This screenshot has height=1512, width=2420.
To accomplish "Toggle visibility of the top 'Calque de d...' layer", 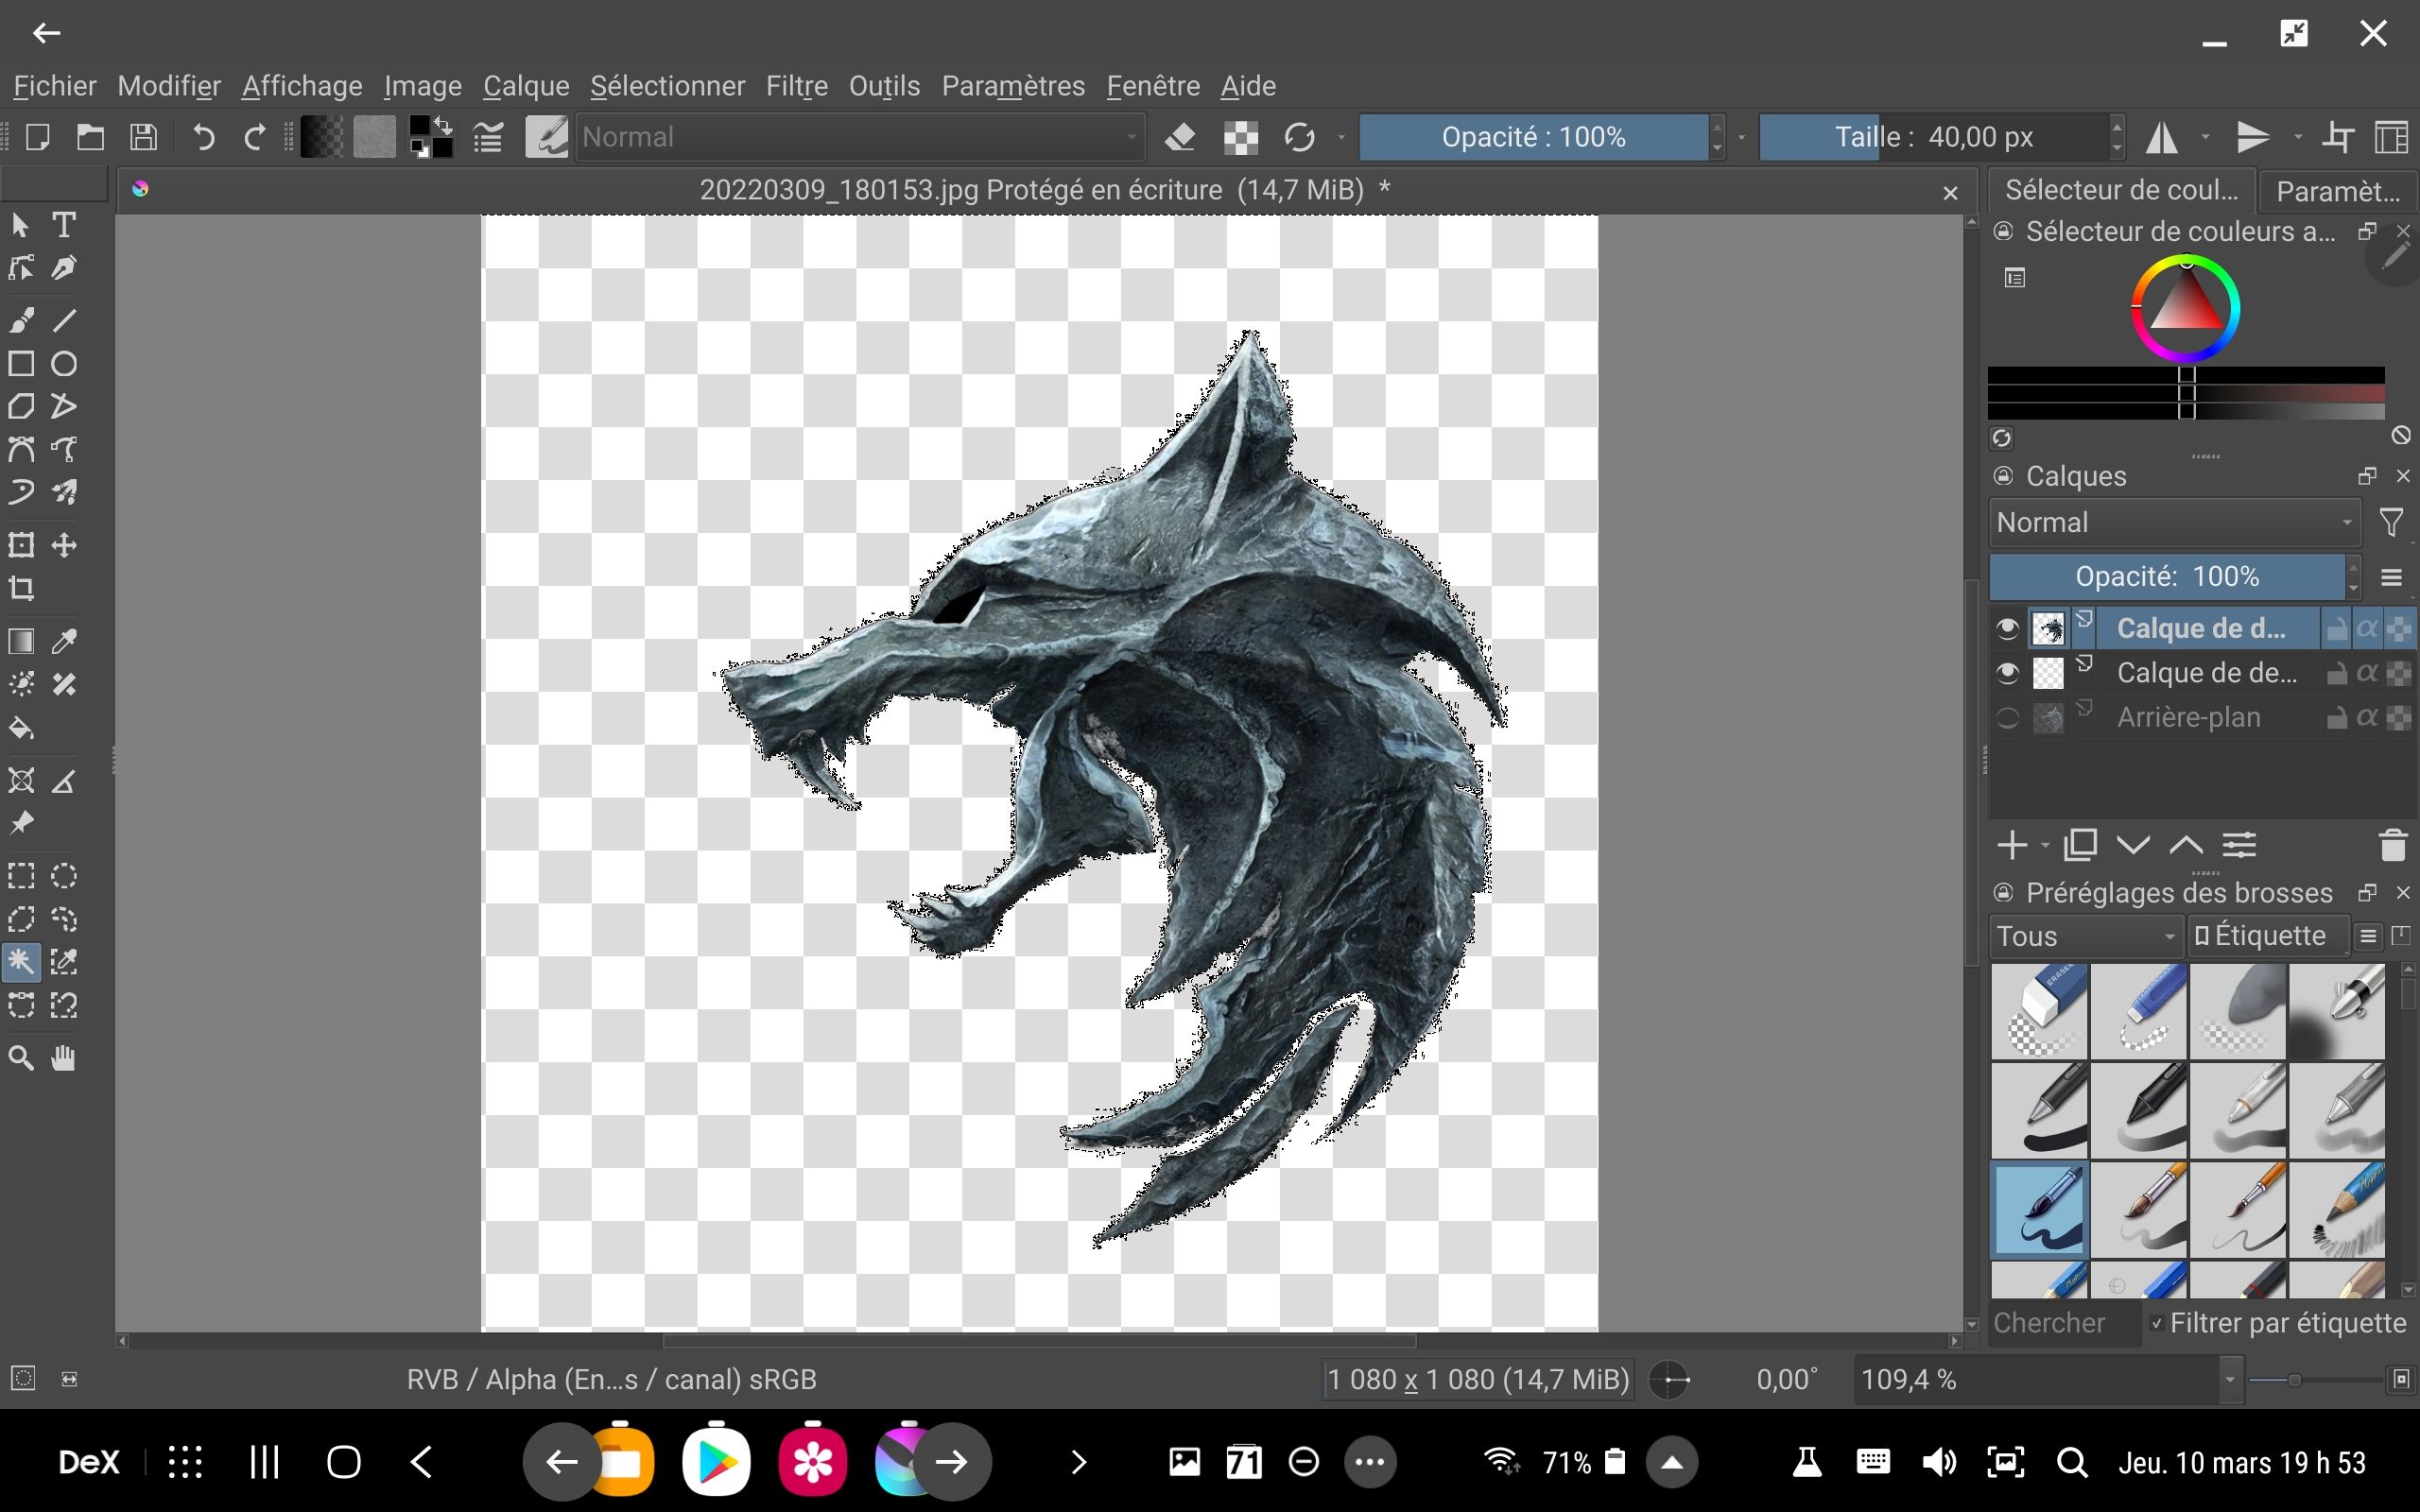I will click(x=2008, y=627).
